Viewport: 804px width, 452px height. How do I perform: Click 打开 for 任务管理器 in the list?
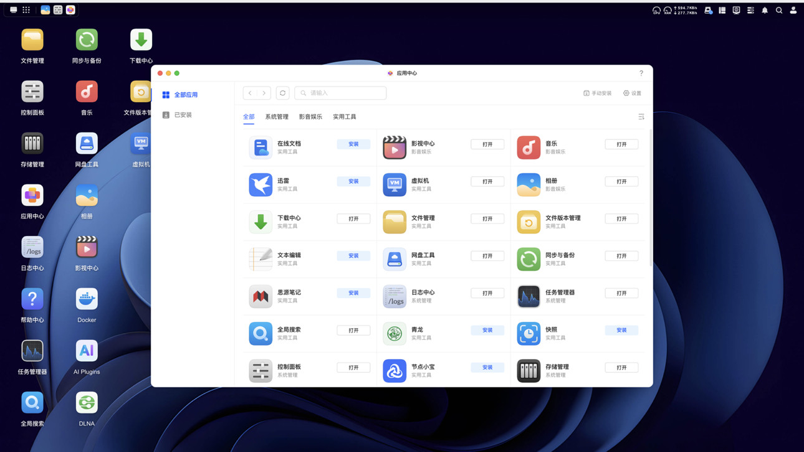tap(621, 293)
